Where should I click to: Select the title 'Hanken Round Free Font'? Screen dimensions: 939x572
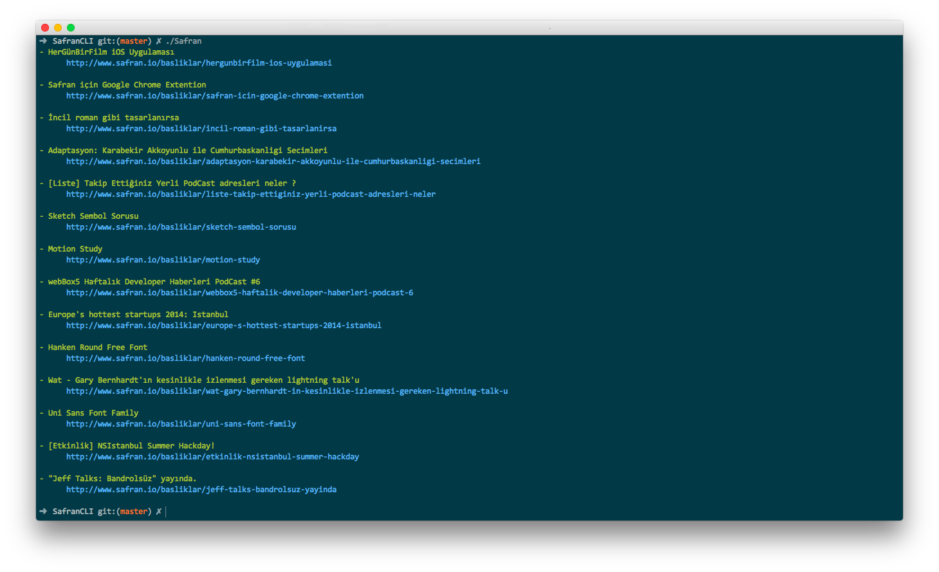click(98, 347)
